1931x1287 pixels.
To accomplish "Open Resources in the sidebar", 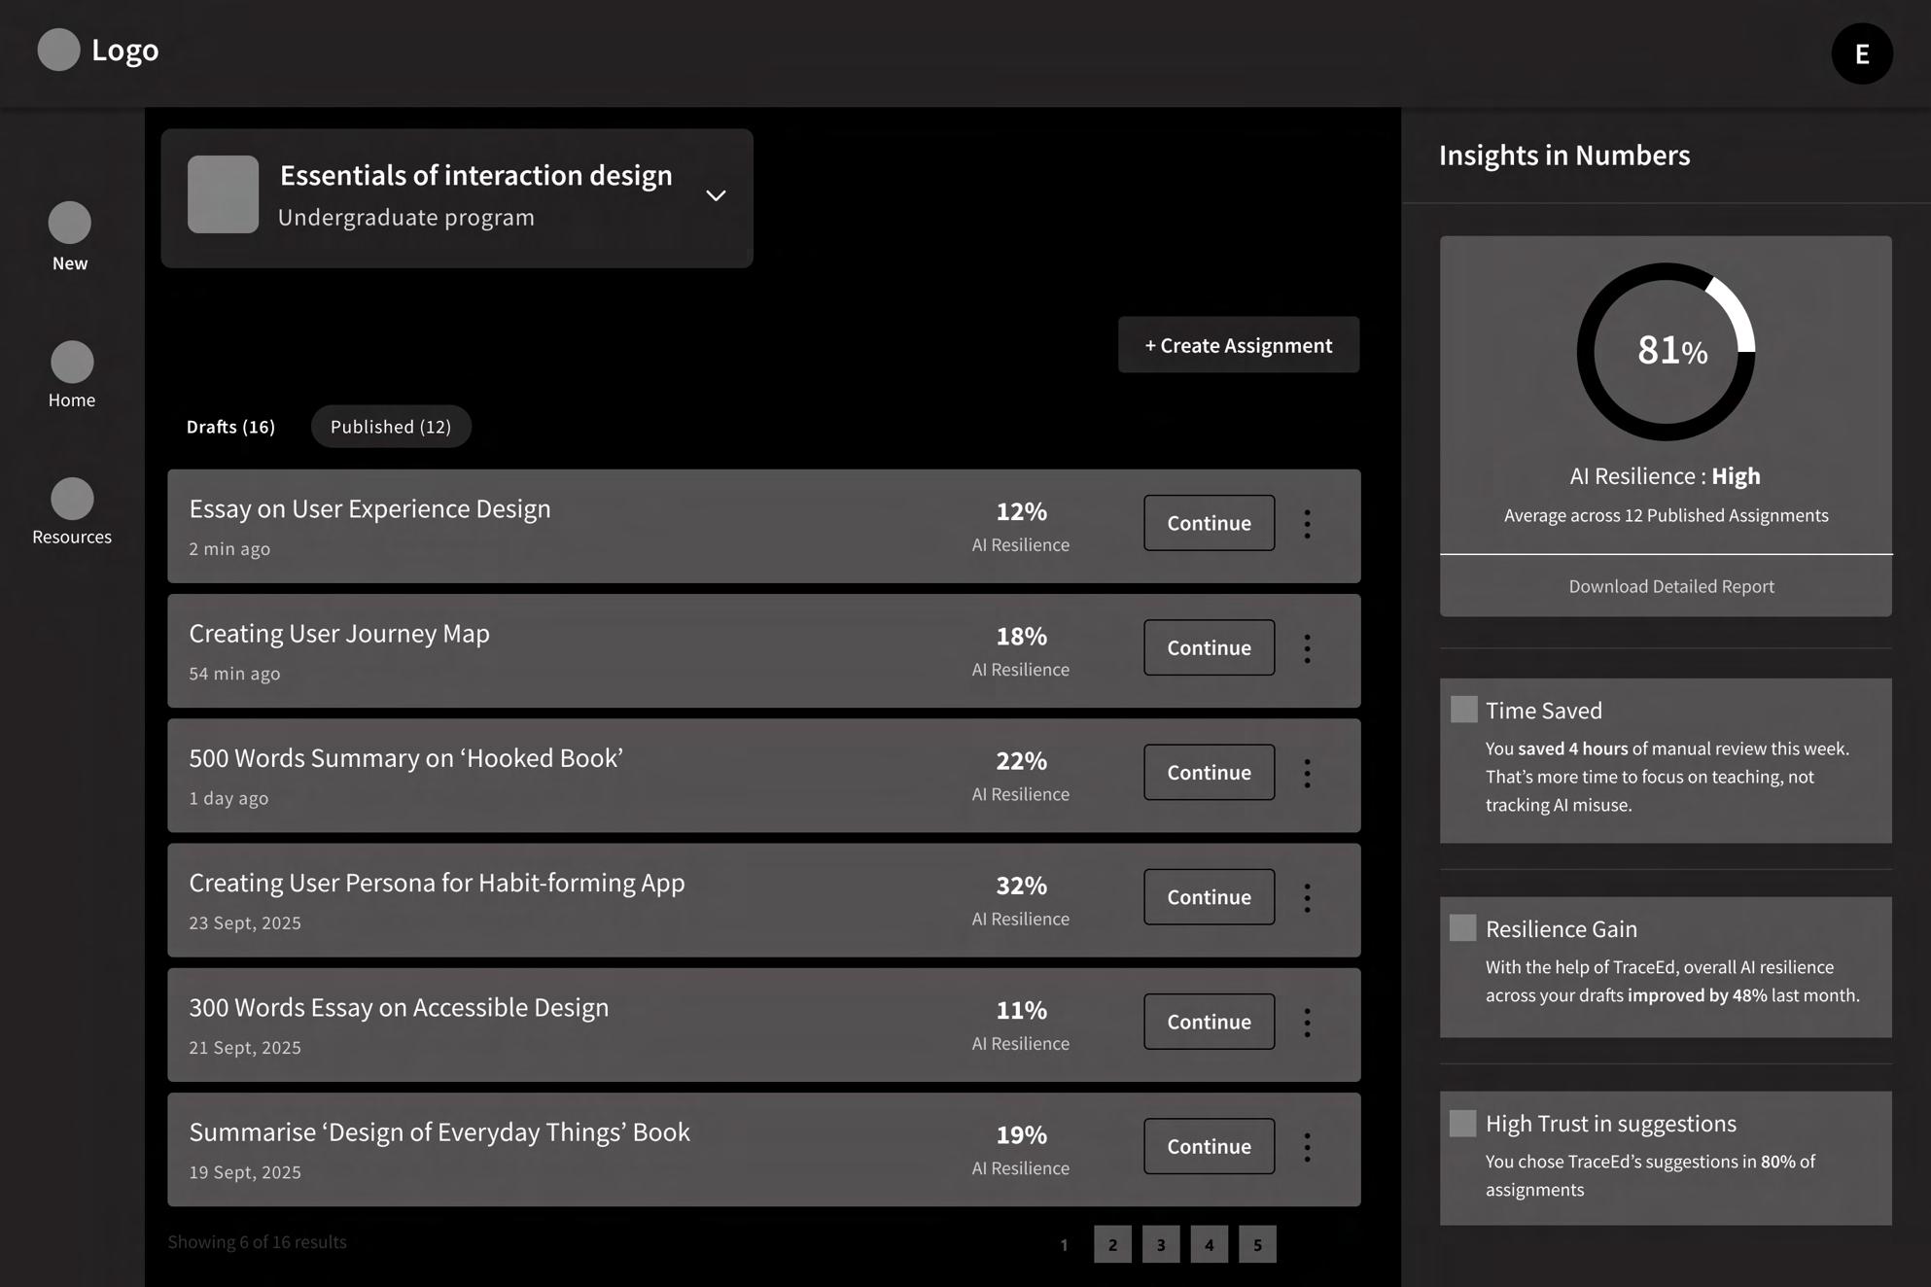I will click(x=72, y=499).
